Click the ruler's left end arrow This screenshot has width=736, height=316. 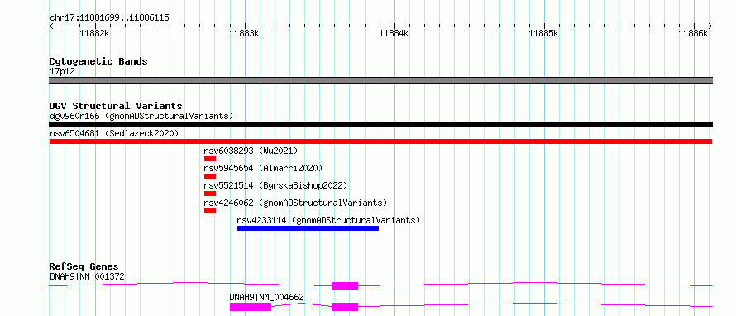point(51,26)
